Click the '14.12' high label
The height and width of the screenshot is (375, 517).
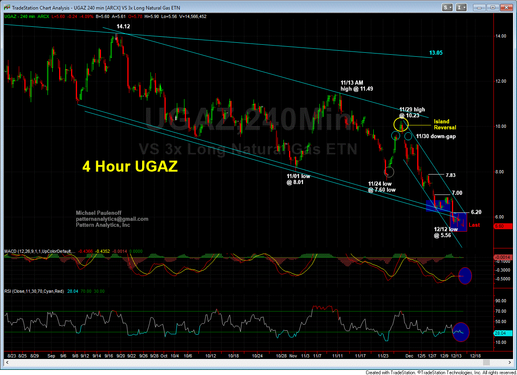click(123, 26)
